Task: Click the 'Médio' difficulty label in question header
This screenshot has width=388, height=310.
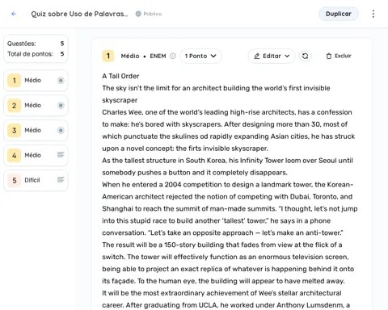Action: pyautogui.click(x=130, y=56)
